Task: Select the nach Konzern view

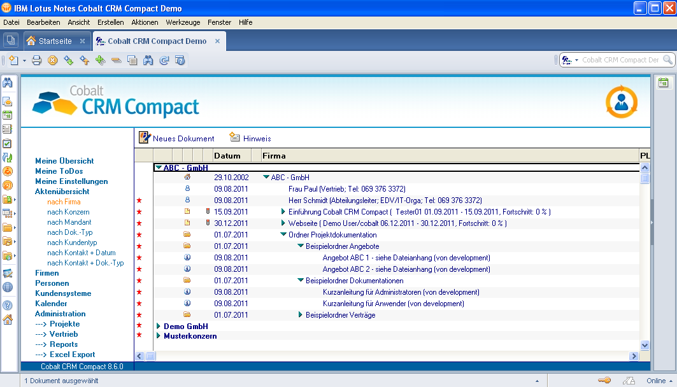Action: pos(68,212)
